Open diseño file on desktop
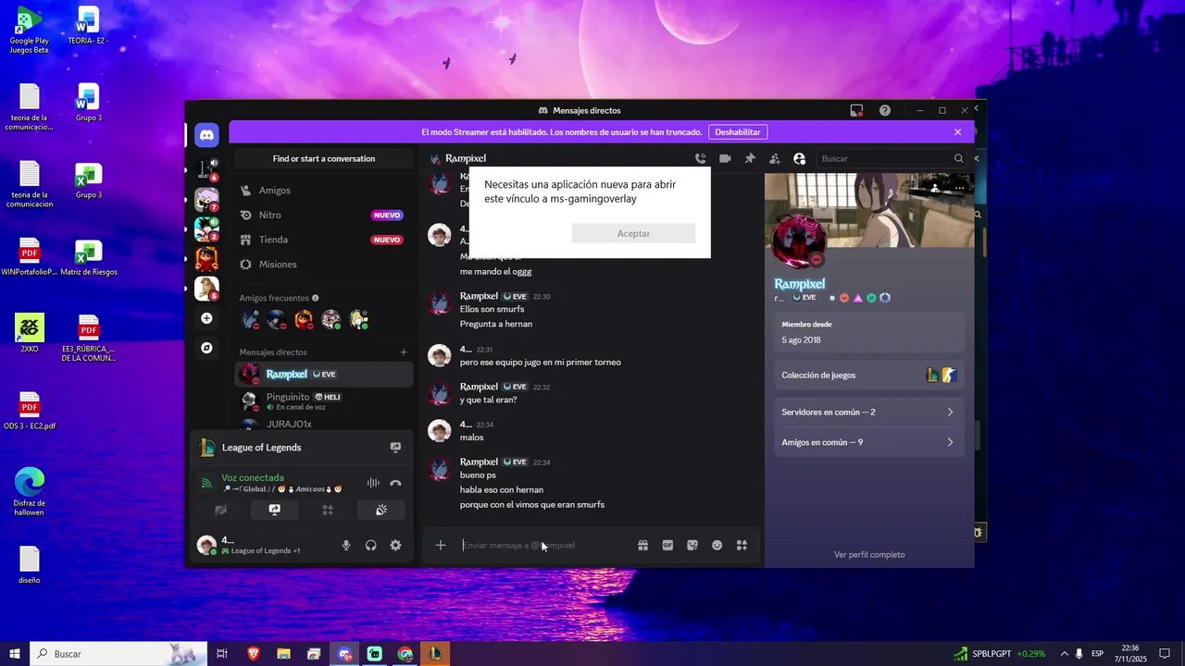Viewport: 1185px width, 666px height. [29, 565]
